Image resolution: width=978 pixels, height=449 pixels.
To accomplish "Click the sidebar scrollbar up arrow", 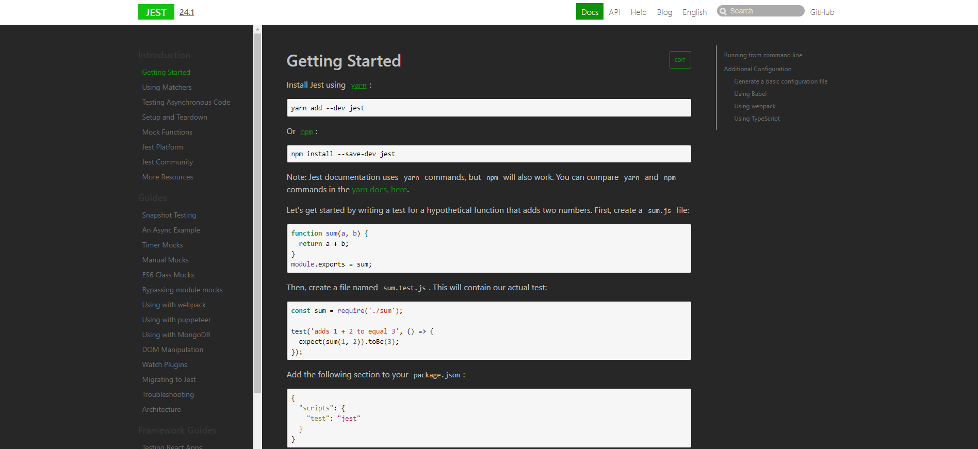I will click(x=257, y=29).
